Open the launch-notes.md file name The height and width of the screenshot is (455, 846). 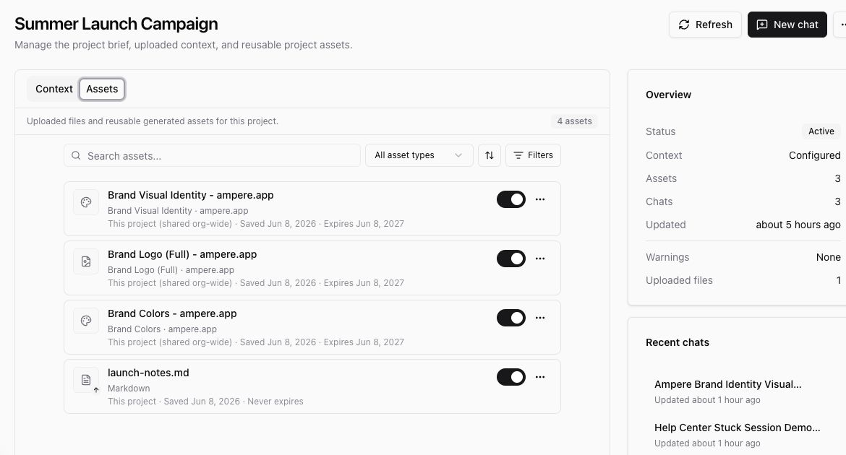(x=148, y=373)
